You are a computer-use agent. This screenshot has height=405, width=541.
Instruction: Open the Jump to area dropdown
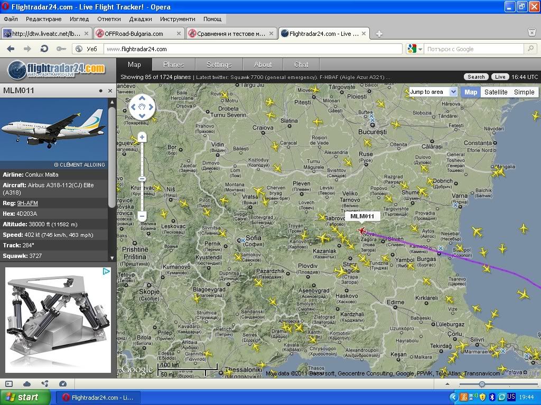[x=433, y=92]
